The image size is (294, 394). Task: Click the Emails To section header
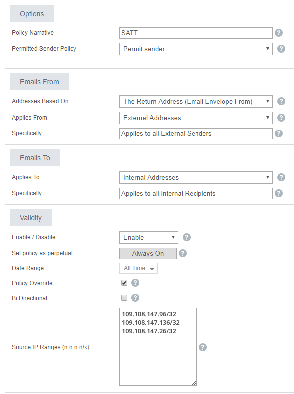[x=35, y=158]
